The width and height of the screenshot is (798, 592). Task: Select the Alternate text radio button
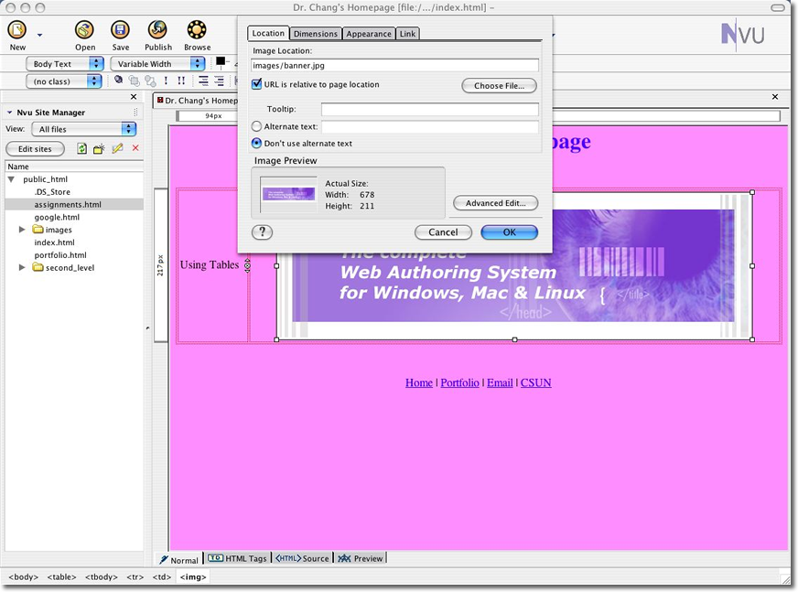pos(256,126)
